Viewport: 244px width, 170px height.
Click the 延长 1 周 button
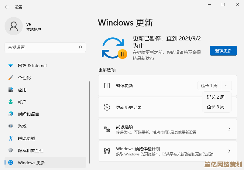point(209,86)
